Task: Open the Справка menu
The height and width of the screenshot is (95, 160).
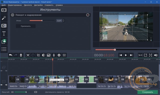Action: pyautogui.click(x=59, y=5)
